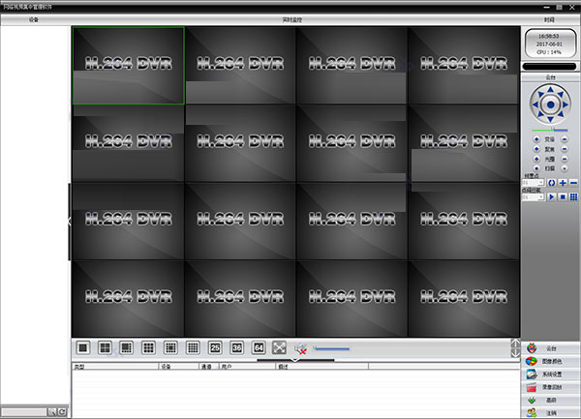Expand the cruise line dropdown
The image size is (581, 419).
pyautogui.click(x=540, y=196)
